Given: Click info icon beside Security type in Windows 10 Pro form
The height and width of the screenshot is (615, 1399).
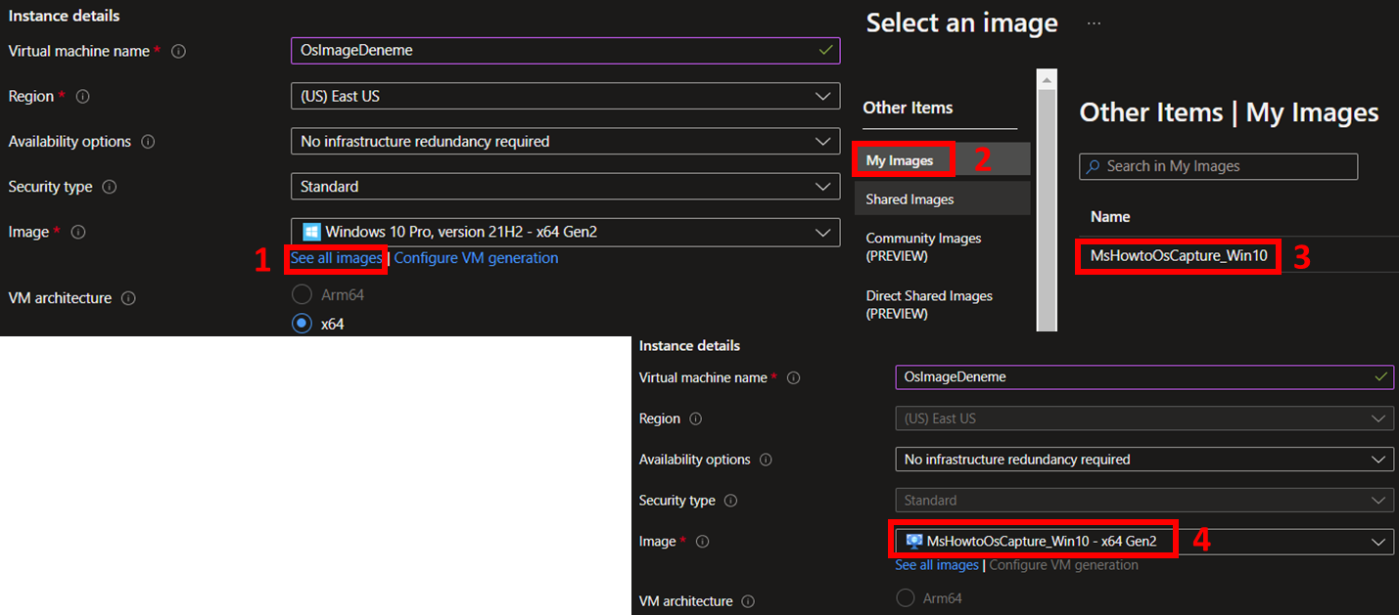Looking at the screenshot, I should [x=110, y=187].
